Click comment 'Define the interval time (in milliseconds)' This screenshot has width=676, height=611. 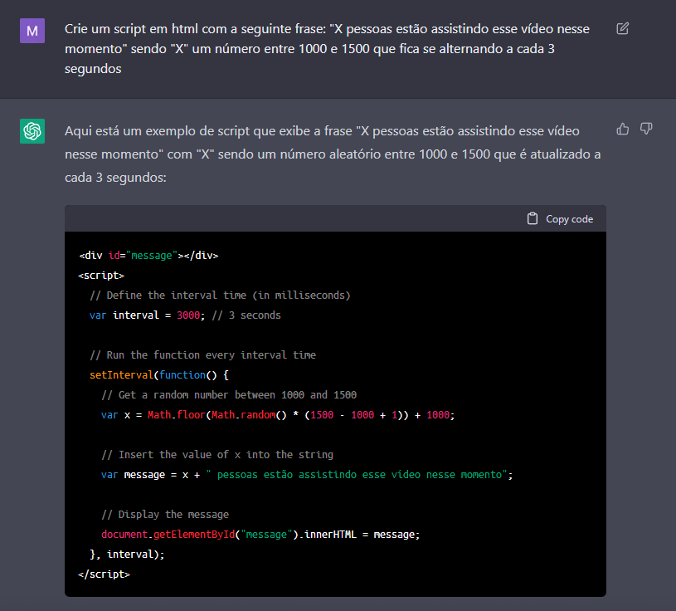pyautogui.click(x=220, y=296)
